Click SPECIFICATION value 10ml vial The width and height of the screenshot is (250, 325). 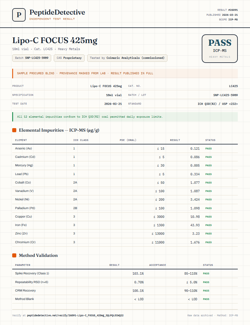pyautogui.click(x=114, y=95)
